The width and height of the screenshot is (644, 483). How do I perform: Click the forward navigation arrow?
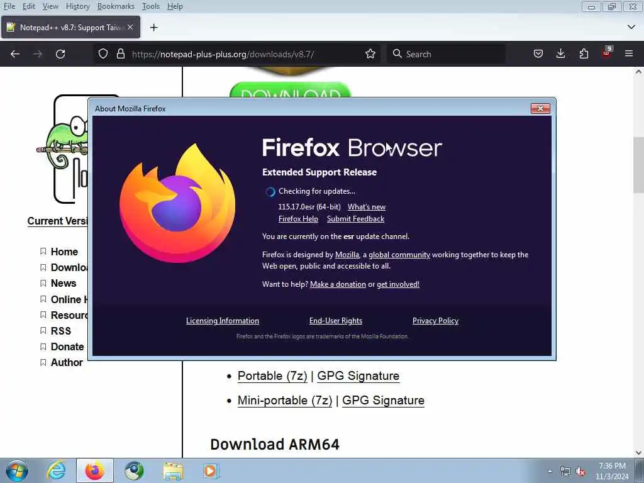pyautogui.click(x=38, y=54)
